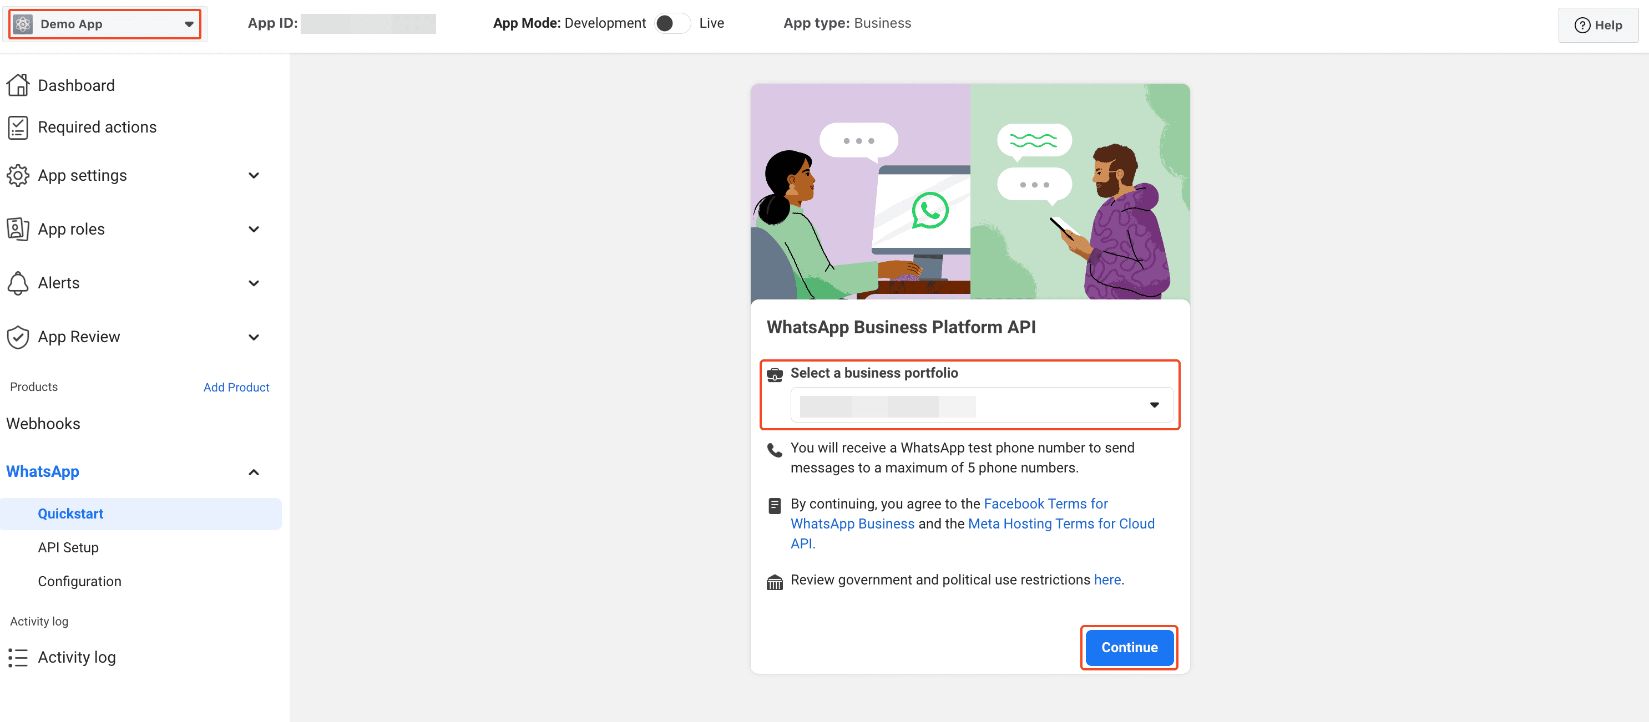Click the App roles badge icon
The width and height of the screenshot is (1649, 722).
click(18, 229)
